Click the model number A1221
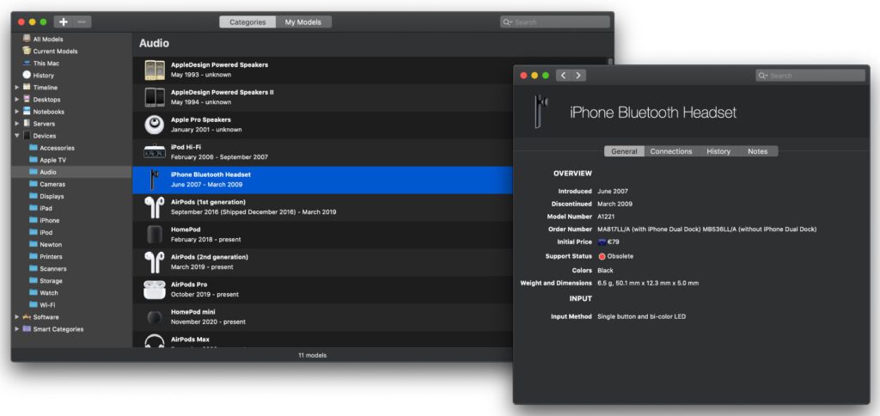Viewport: 880px width, 416px height. pos(606,217)
